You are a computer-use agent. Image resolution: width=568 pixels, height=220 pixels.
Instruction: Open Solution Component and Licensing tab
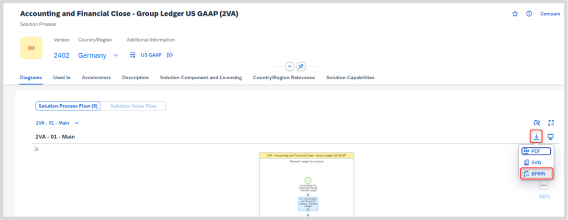coord(201,78)
